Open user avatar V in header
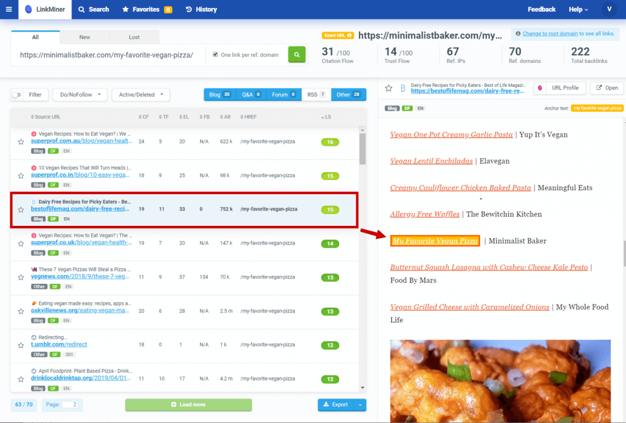The height and width of the screenshot is (423, 626). click(x=609, y=9)
